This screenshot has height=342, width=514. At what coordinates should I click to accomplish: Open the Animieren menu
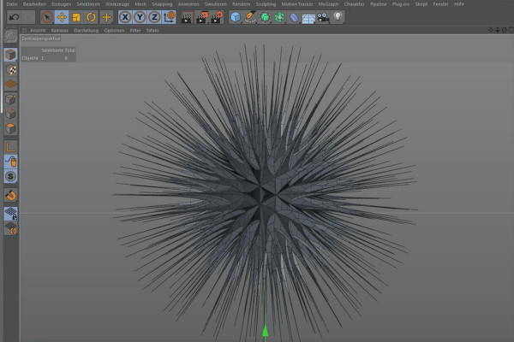pyautogui.click(x=188, y=4)
